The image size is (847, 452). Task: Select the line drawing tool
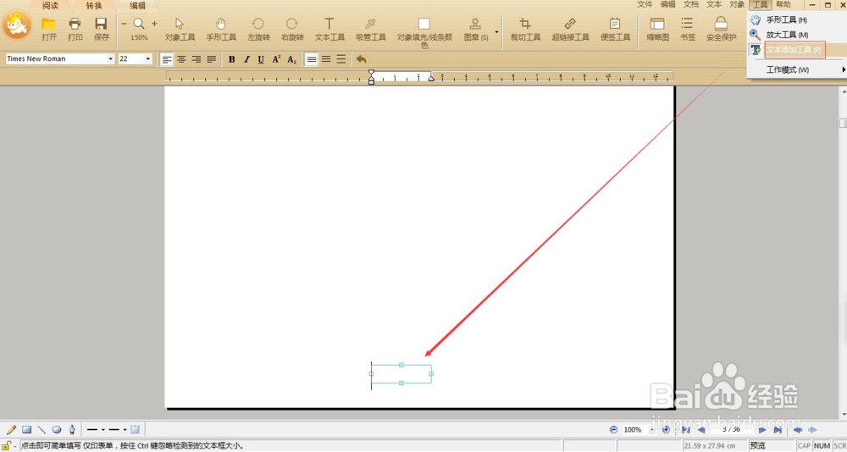[x=42, y=430]
